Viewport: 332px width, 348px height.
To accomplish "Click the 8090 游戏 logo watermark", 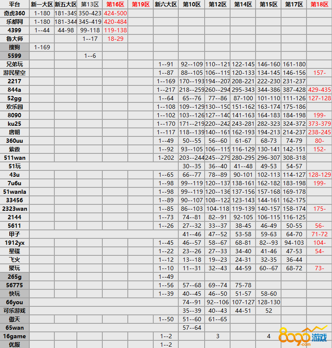I will point(304,337).
